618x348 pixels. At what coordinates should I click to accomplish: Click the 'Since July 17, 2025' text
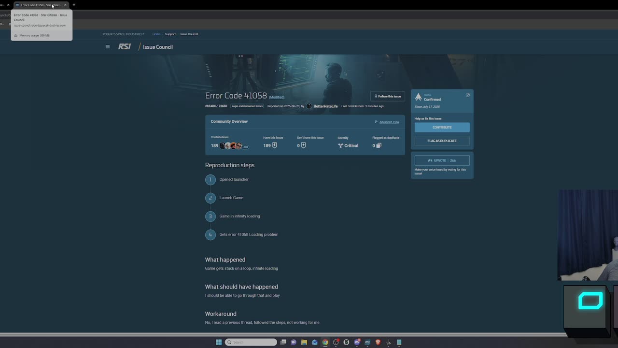click(427, 107)
